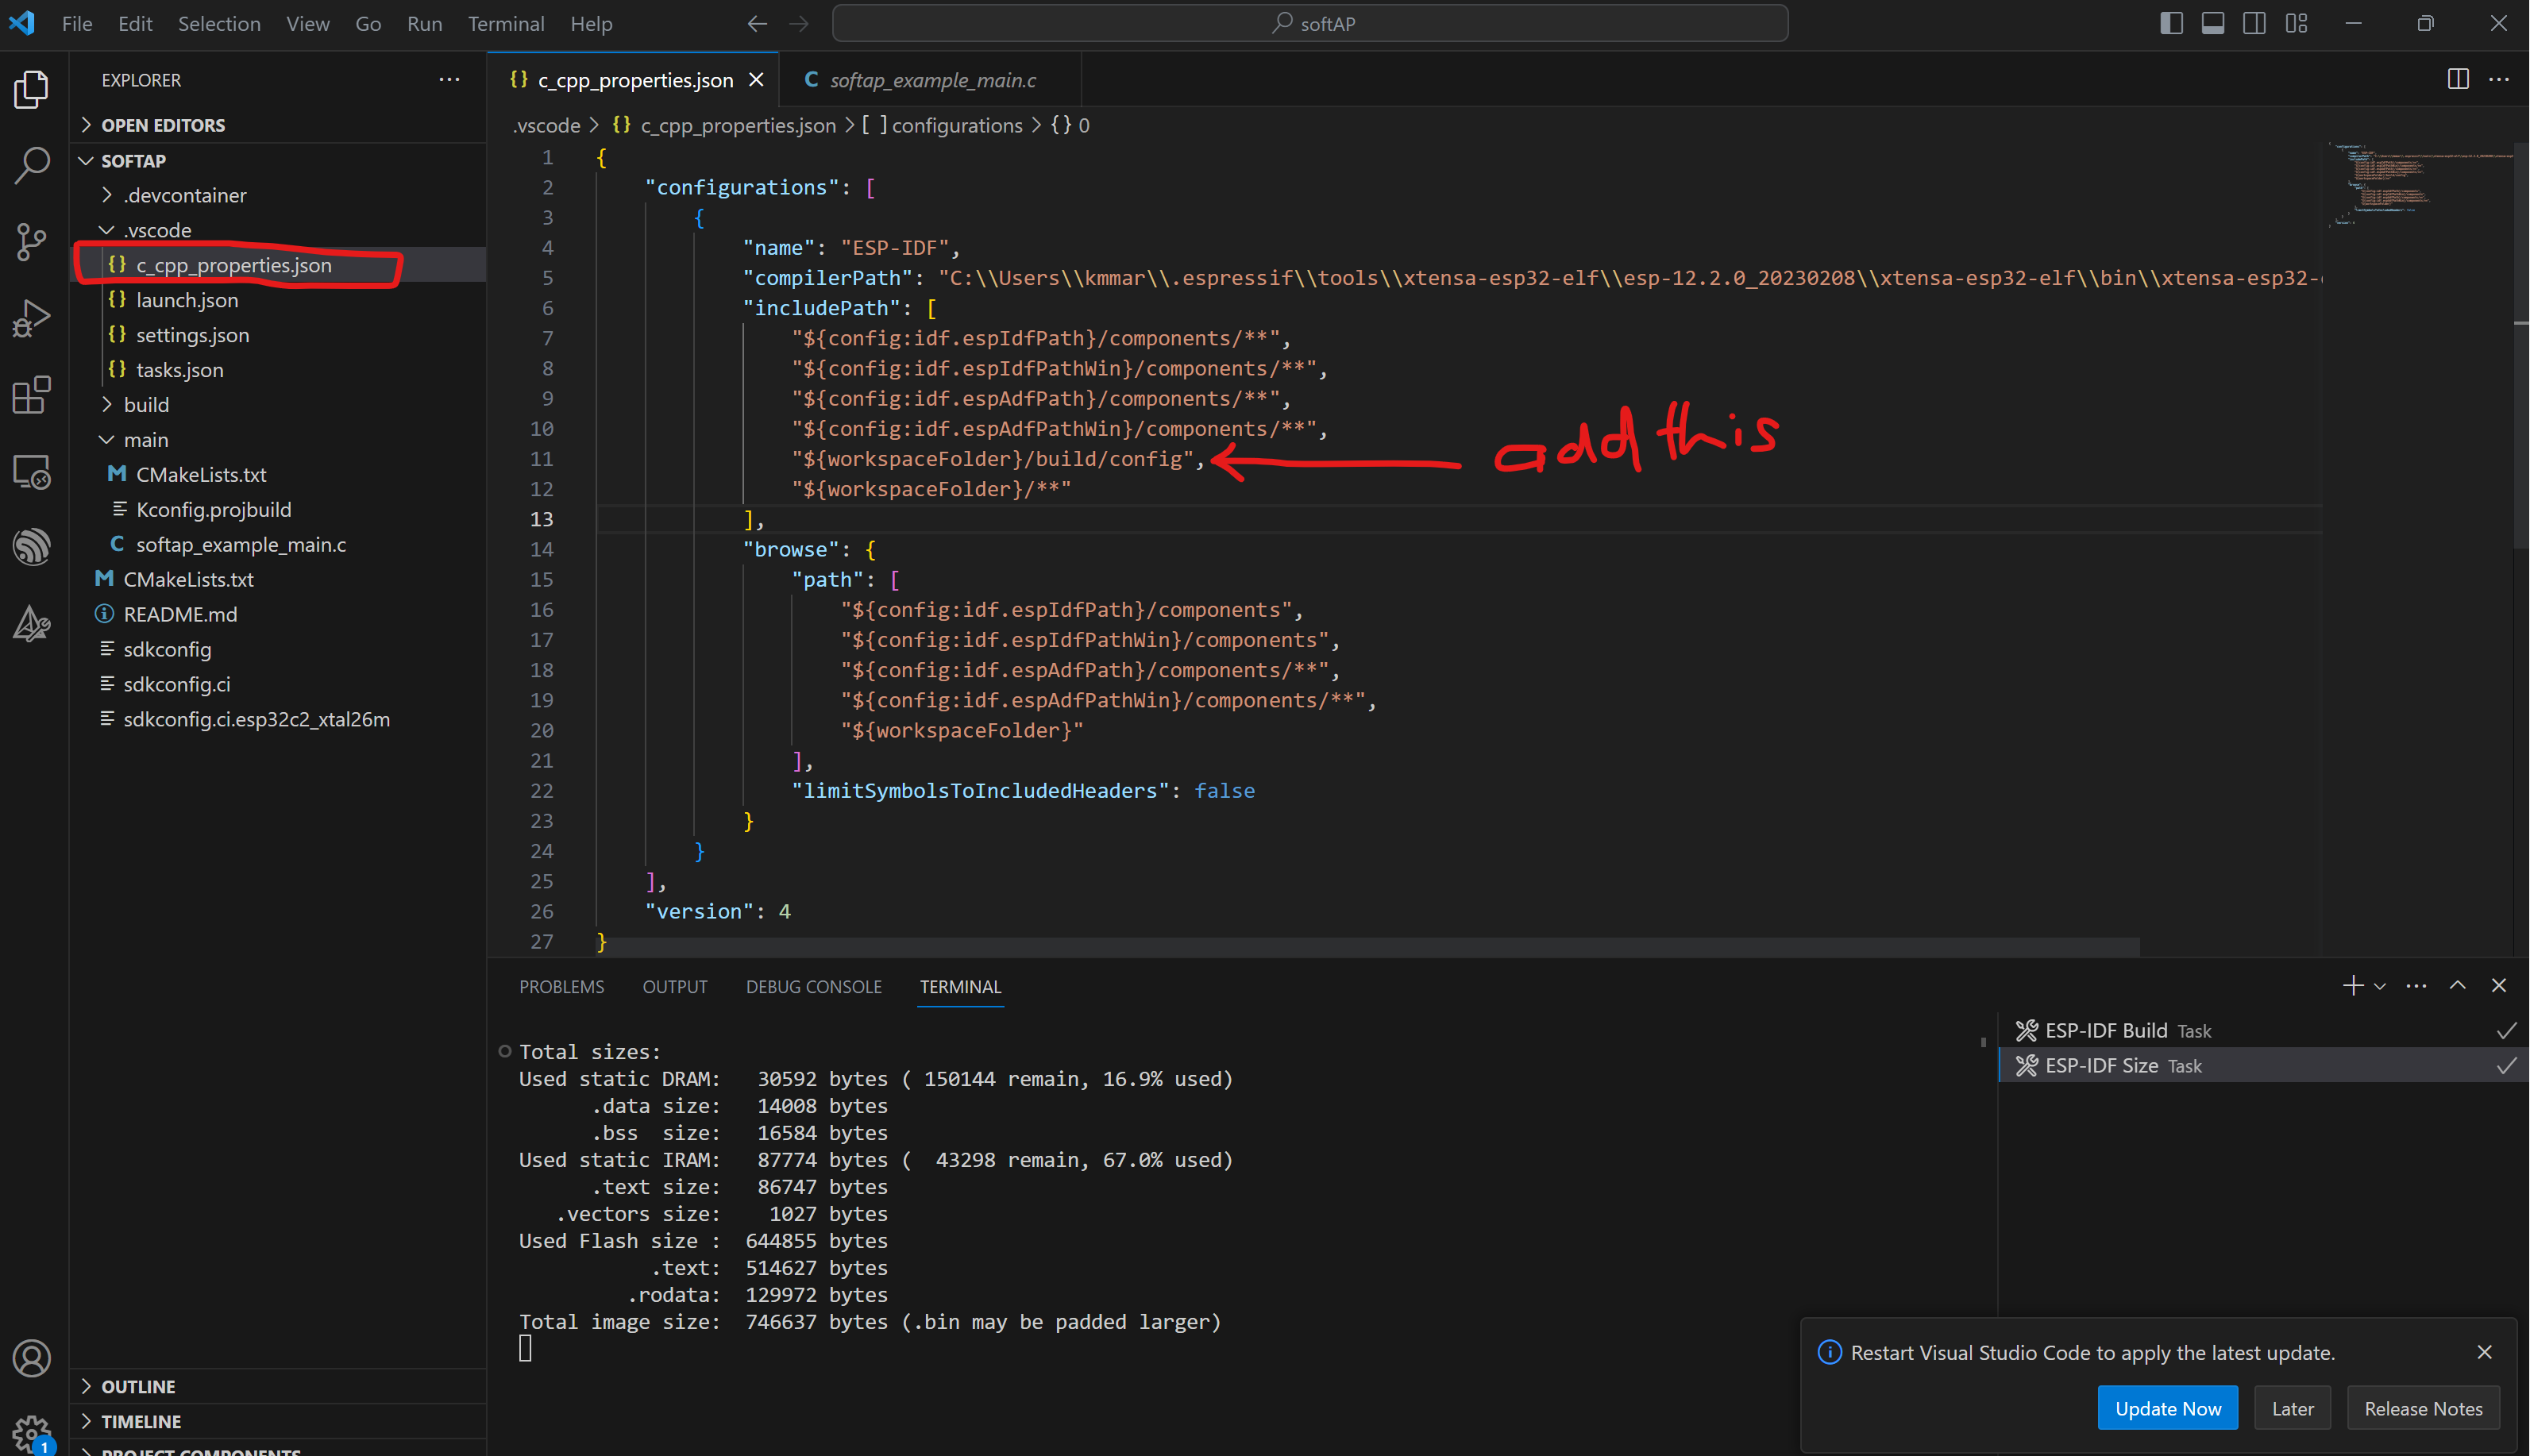Click configurations in the breadcrumb
This screenshot has width=2530, height=1456.
click(956, 125)
